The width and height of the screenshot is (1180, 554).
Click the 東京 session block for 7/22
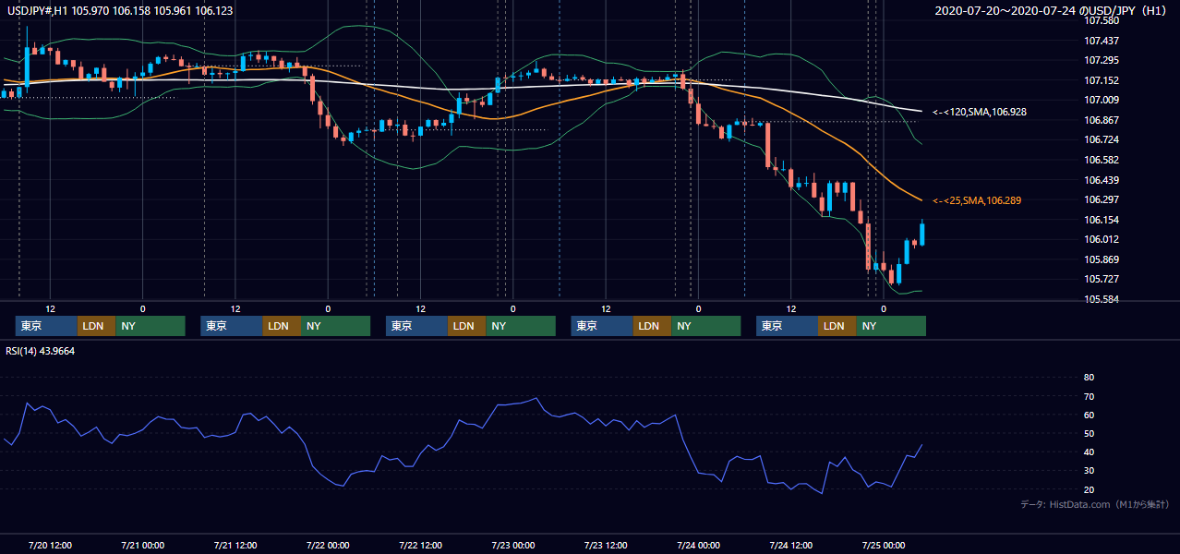(x=416, y=326)
